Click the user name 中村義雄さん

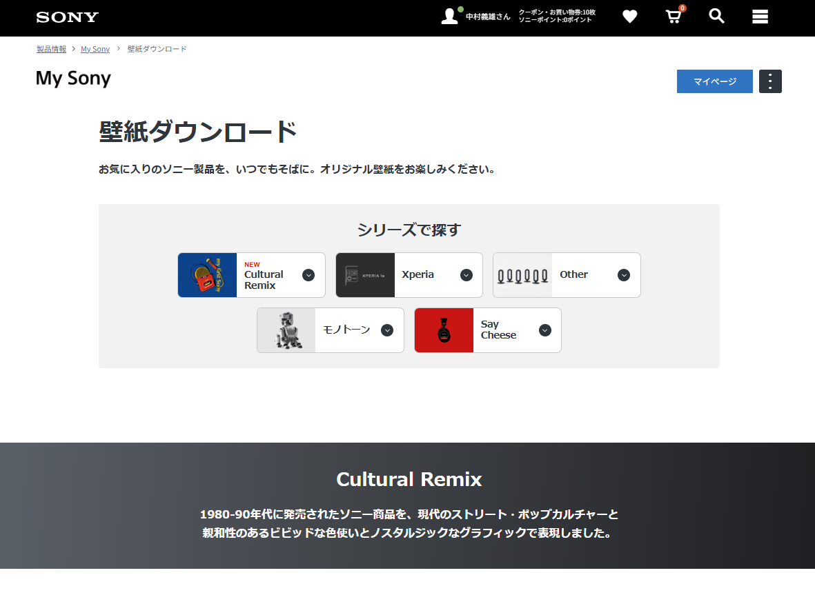[488, 17]
